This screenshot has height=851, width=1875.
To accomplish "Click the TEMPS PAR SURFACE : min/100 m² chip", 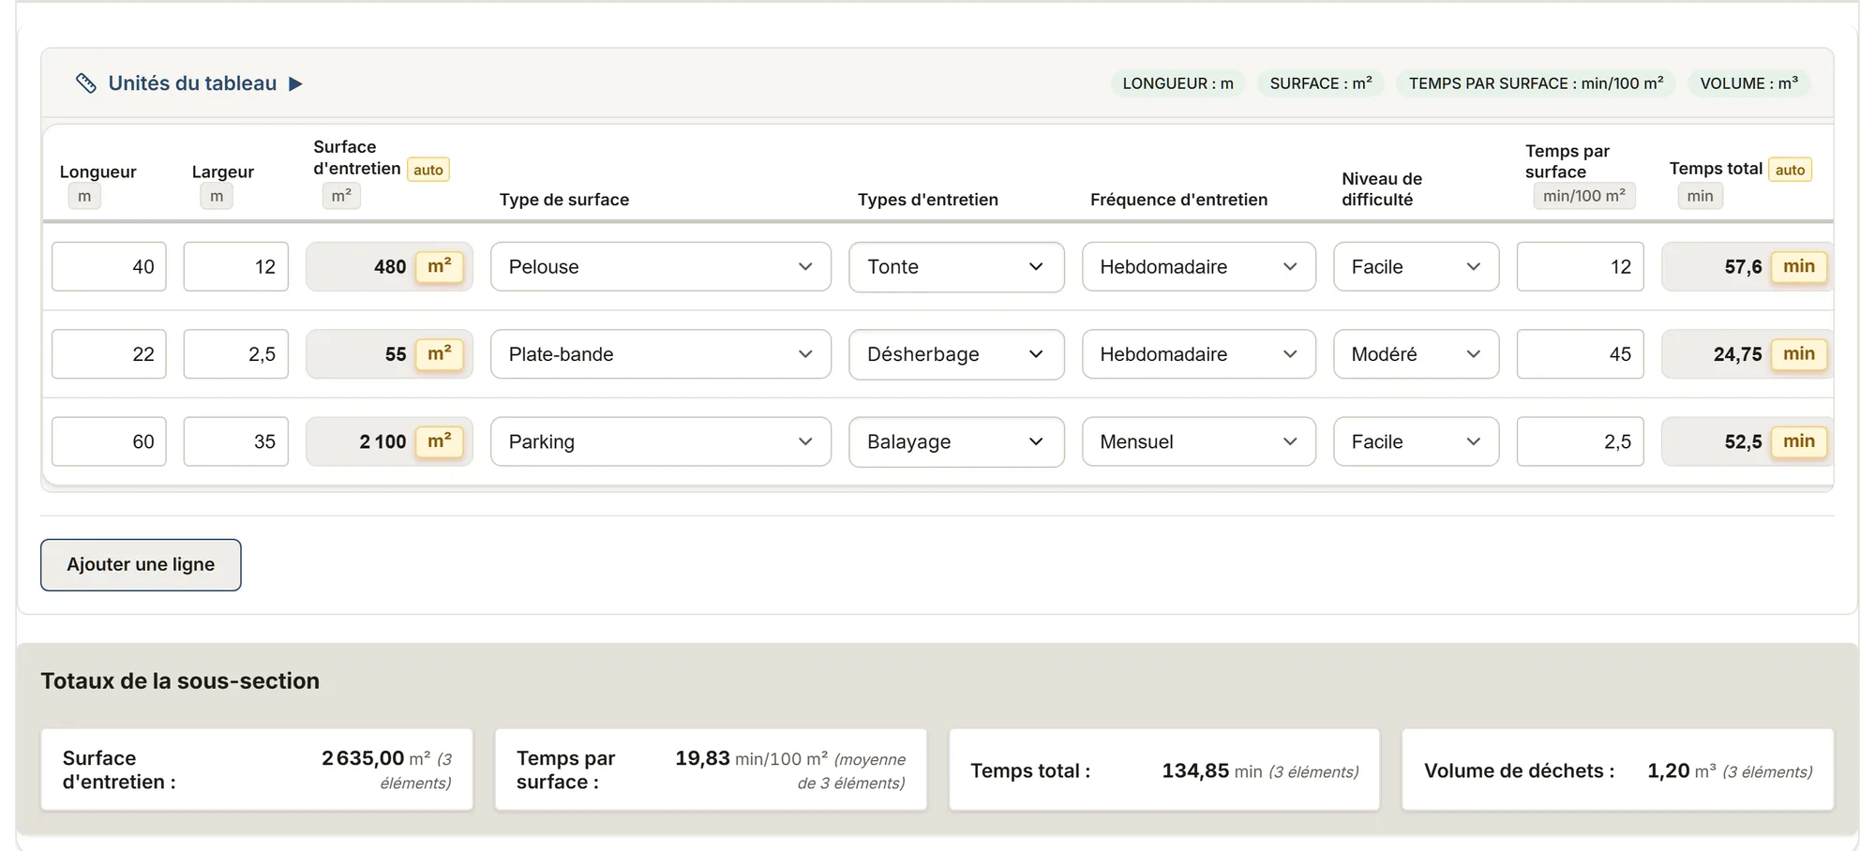I will coord(1536,83).
